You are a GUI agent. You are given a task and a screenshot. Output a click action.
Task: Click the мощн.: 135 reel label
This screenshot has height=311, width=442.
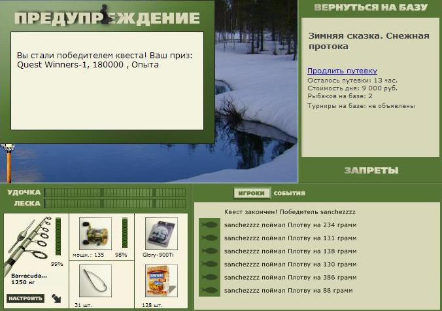coord(88,255)
